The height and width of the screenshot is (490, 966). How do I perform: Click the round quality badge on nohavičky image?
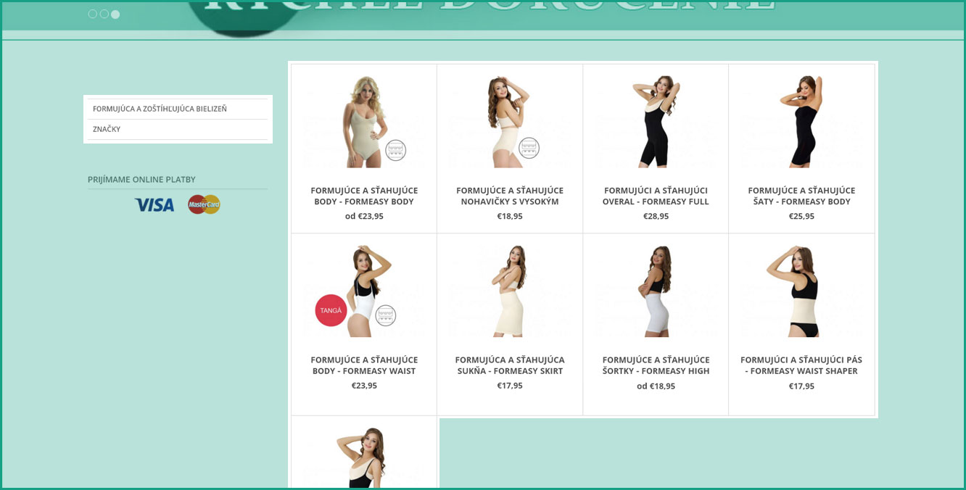(529, 148)
